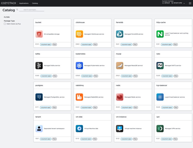Enable the Helm Charts via Flux checkbox
Viewport: 193px width, 148px height.
[5, 24]
